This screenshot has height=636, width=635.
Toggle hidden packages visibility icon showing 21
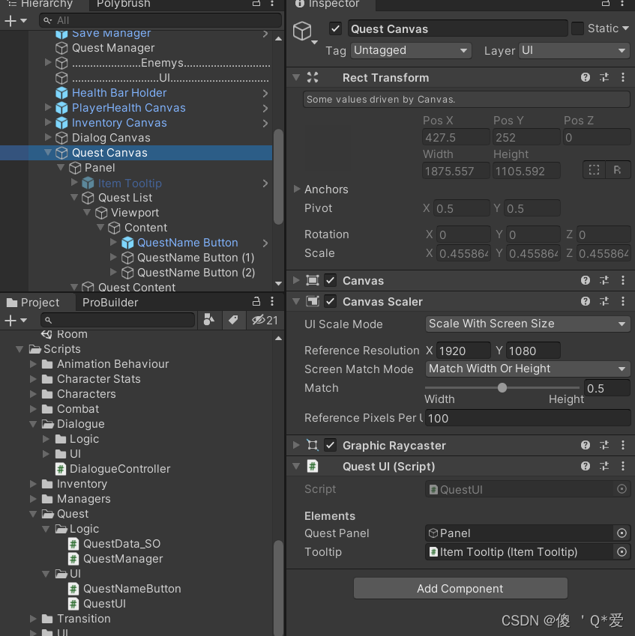coord(265,320)
